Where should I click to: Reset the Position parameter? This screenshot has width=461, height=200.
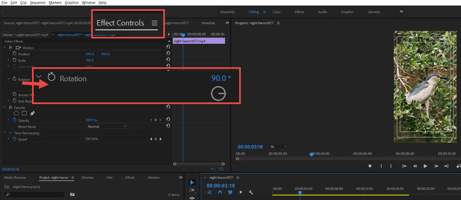click(x=168, y=54)
